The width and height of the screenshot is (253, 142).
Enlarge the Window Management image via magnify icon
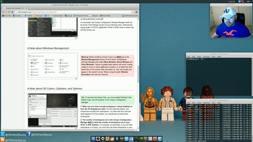(76, 78)
